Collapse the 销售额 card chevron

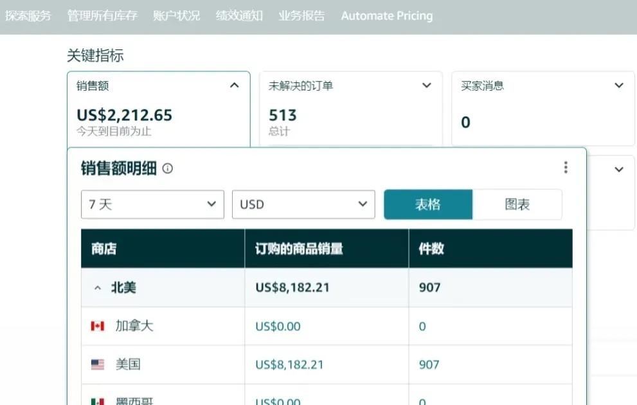(x=235, y=85)
